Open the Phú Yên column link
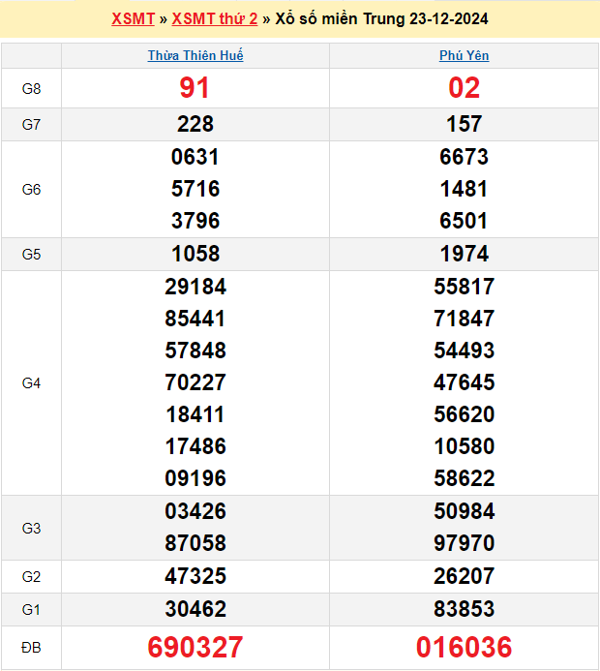 [x=464, y=56]
